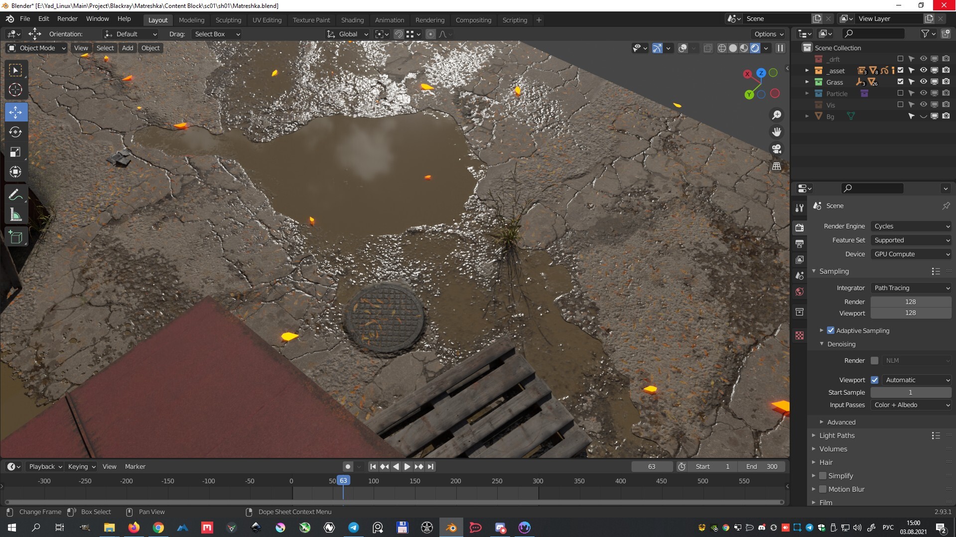Image resolution: width=956 pixels, height=537 pixels.
Task: Click the viewport Options button
Action: coord(769,34)
